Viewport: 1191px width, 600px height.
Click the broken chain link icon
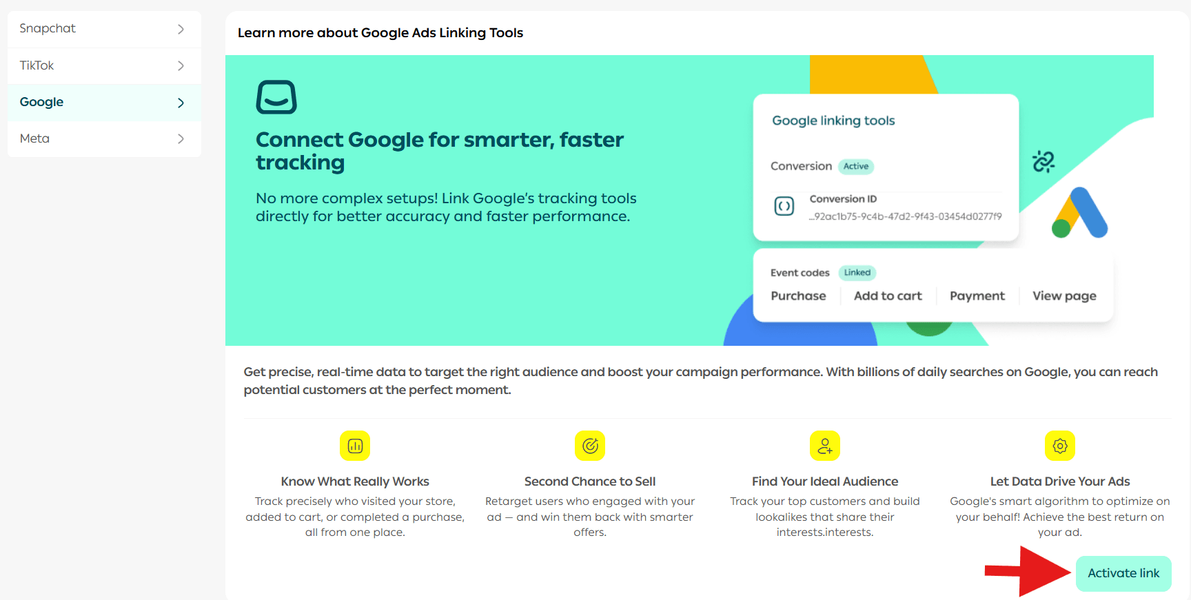pos(1044,162)
